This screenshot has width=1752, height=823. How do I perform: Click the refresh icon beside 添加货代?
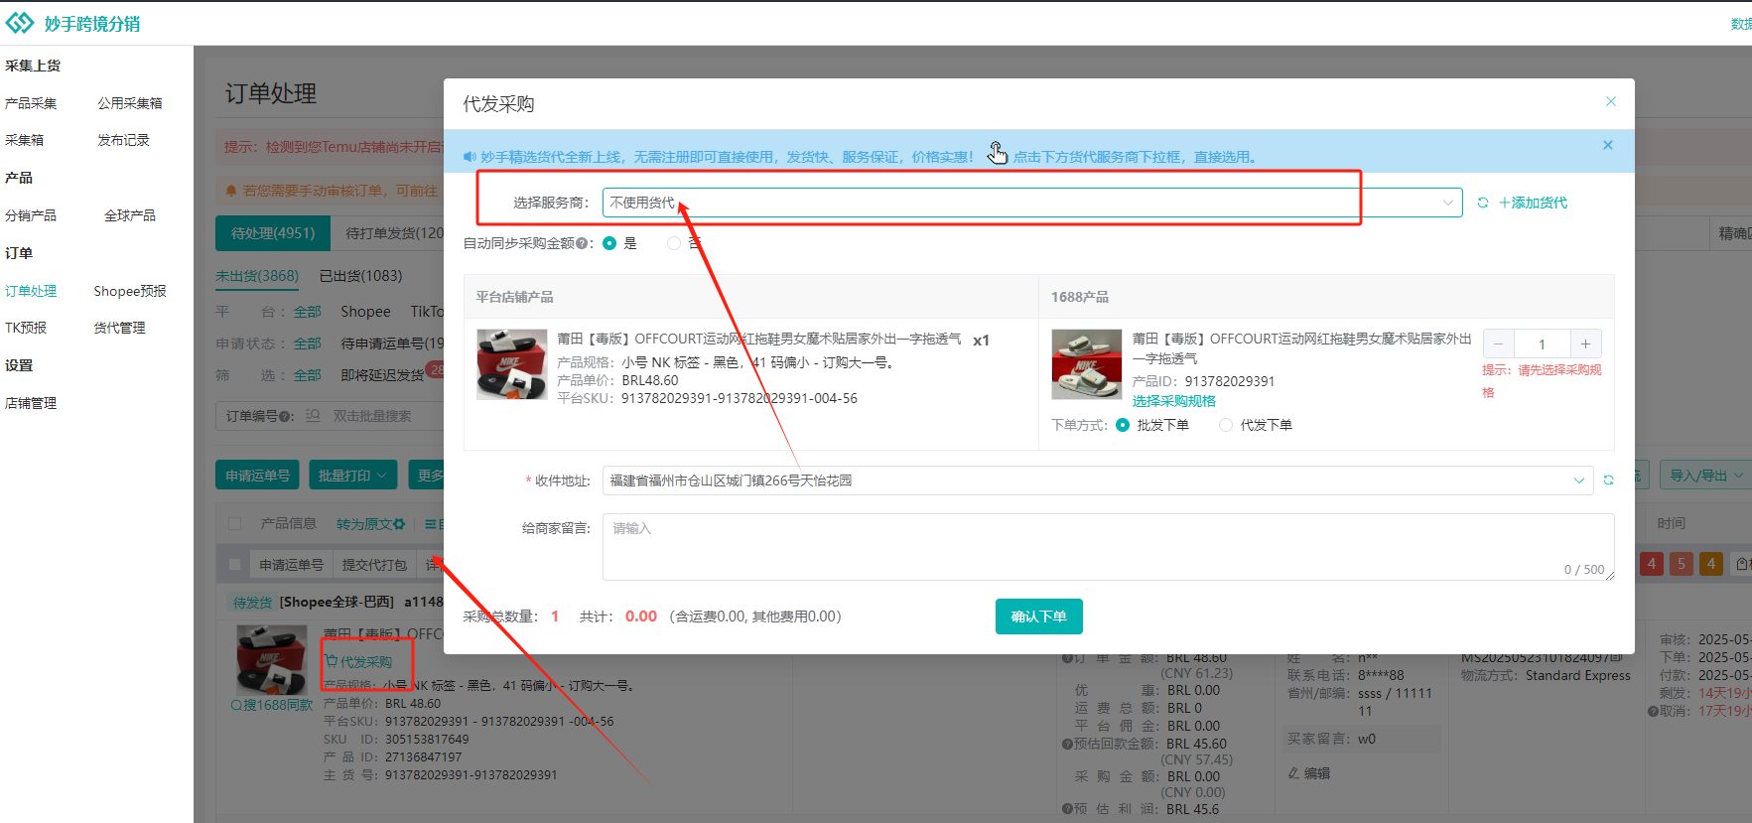[1483, 203]
